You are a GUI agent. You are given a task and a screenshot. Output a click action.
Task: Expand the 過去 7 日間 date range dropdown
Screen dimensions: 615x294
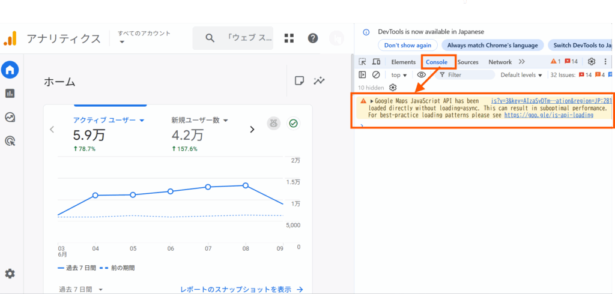(x=80, y=289)
